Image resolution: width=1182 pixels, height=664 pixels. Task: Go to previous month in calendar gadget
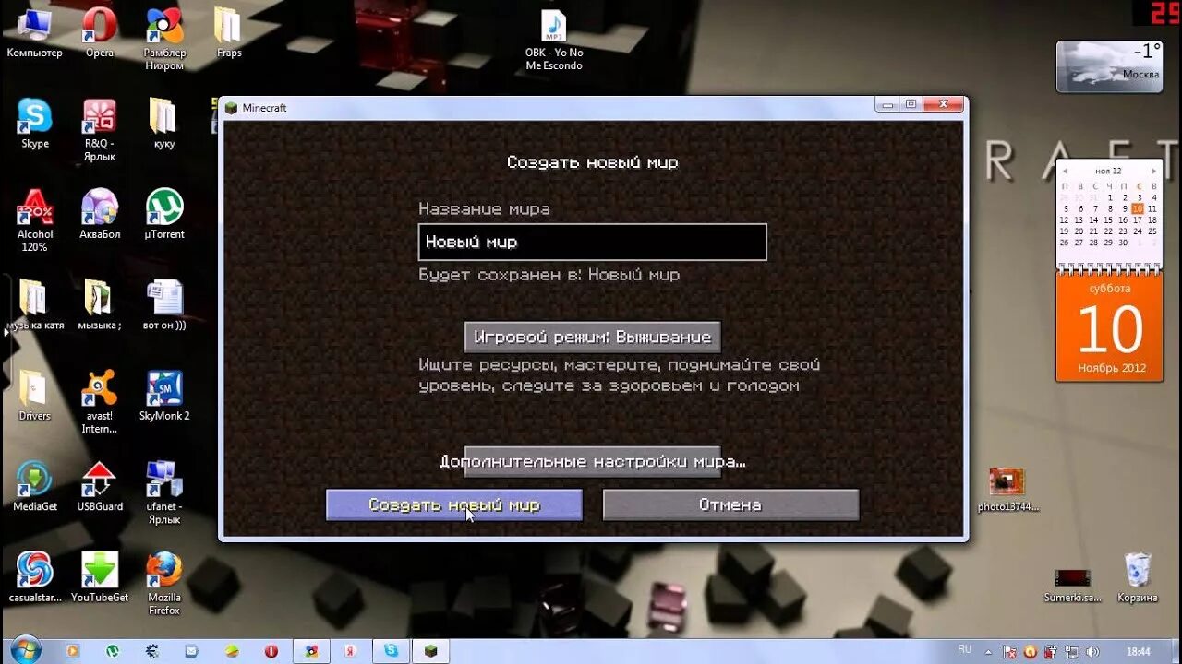(x=1065, y=172)
